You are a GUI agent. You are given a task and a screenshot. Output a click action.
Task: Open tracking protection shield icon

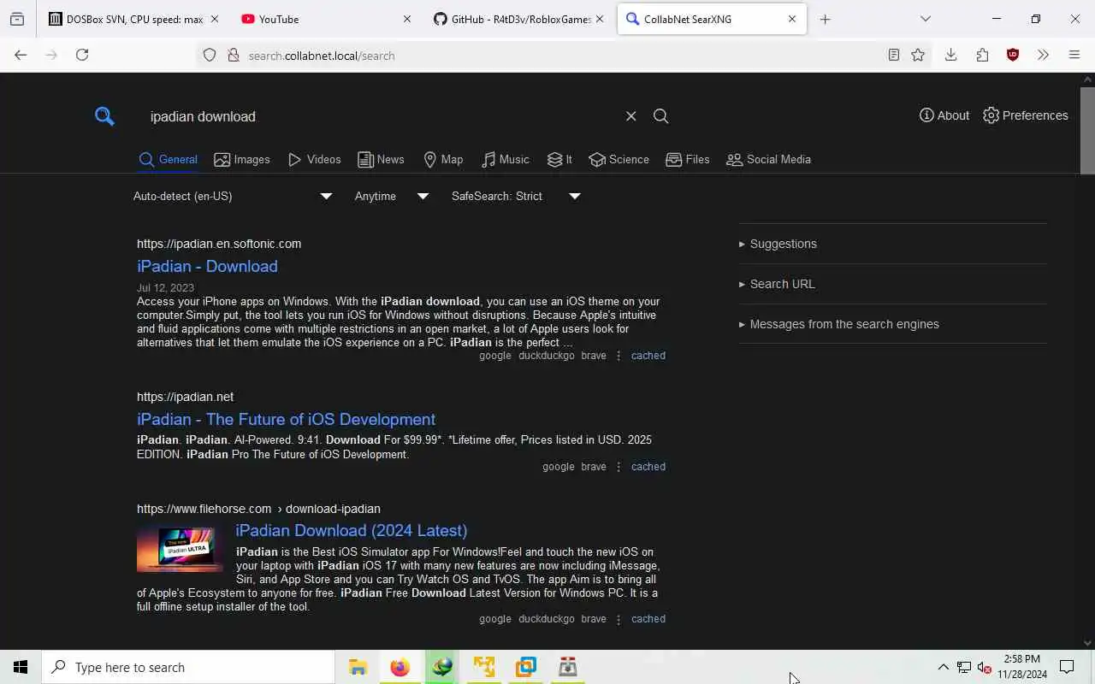point(210,56)
